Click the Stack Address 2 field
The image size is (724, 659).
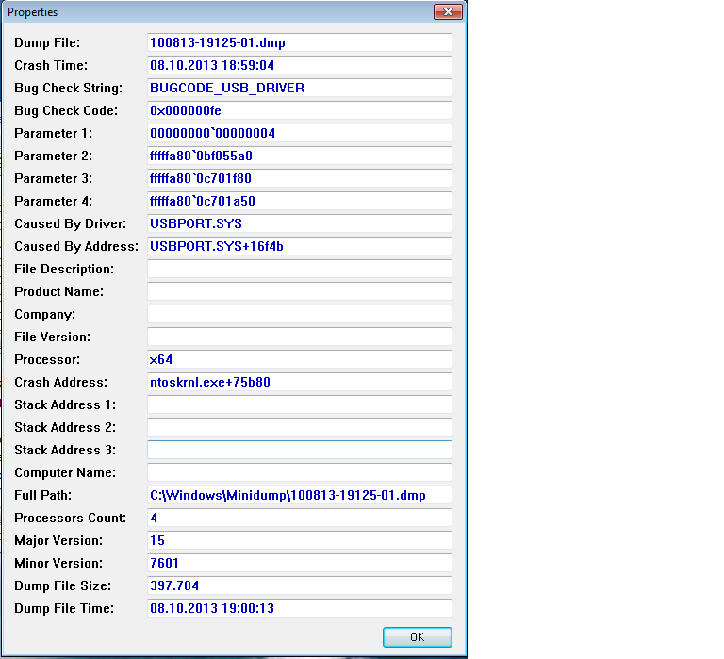click(300, 427)
